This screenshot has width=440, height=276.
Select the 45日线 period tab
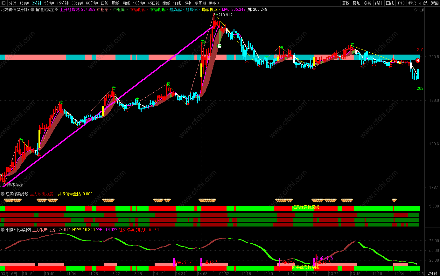154,3
